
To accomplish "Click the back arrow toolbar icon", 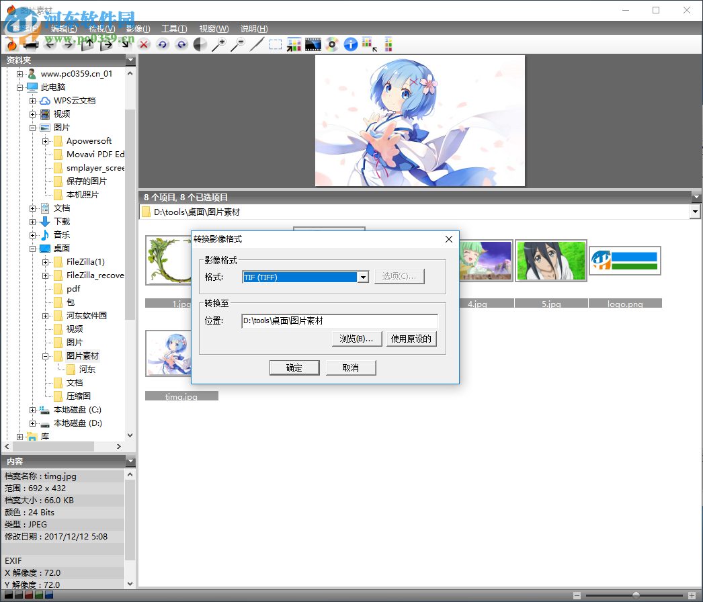I will [50, 44].
